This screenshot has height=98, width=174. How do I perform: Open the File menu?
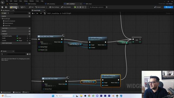tap(7, 1)
